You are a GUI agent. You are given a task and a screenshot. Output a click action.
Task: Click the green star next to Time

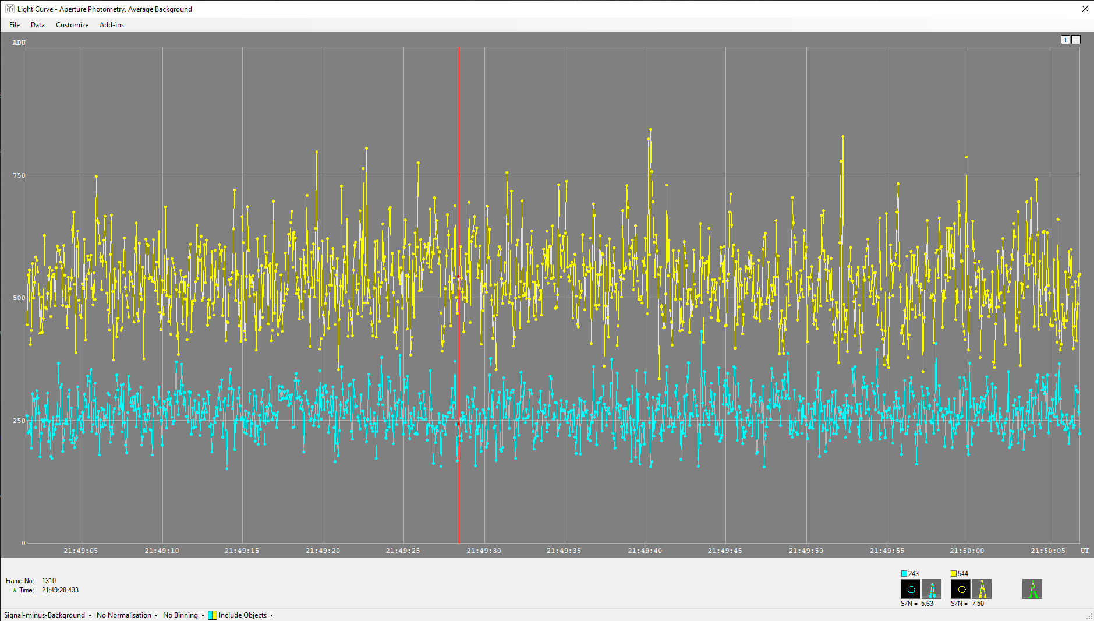pyautogui.click(x=15, y=590)
